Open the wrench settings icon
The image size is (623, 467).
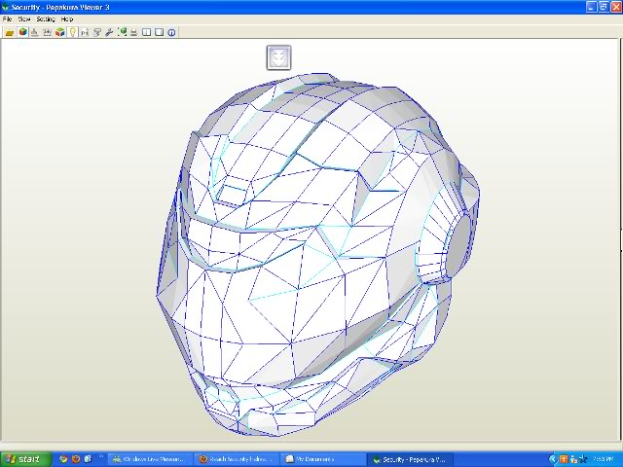pos(109,32)
